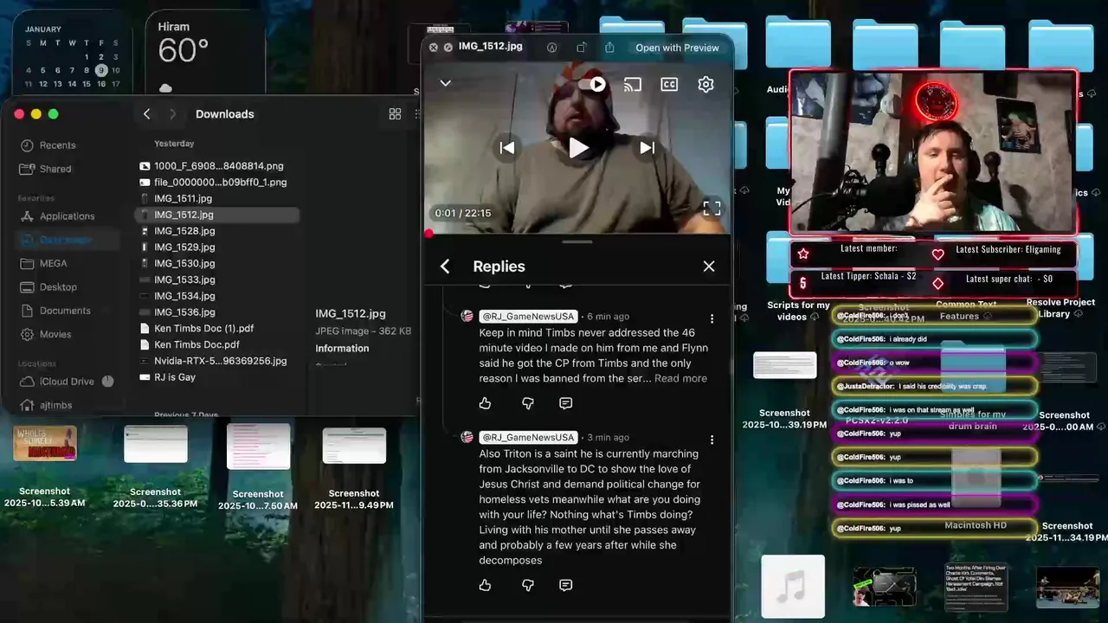Screen dimensions: 1108x623
Task: Toggle closed captions on the video
Action: [669, 84]
